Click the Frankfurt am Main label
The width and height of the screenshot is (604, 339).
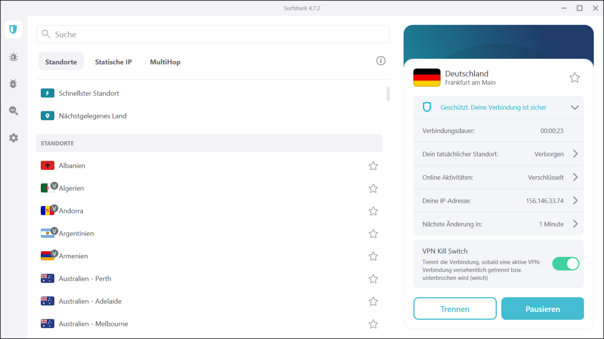471,83
